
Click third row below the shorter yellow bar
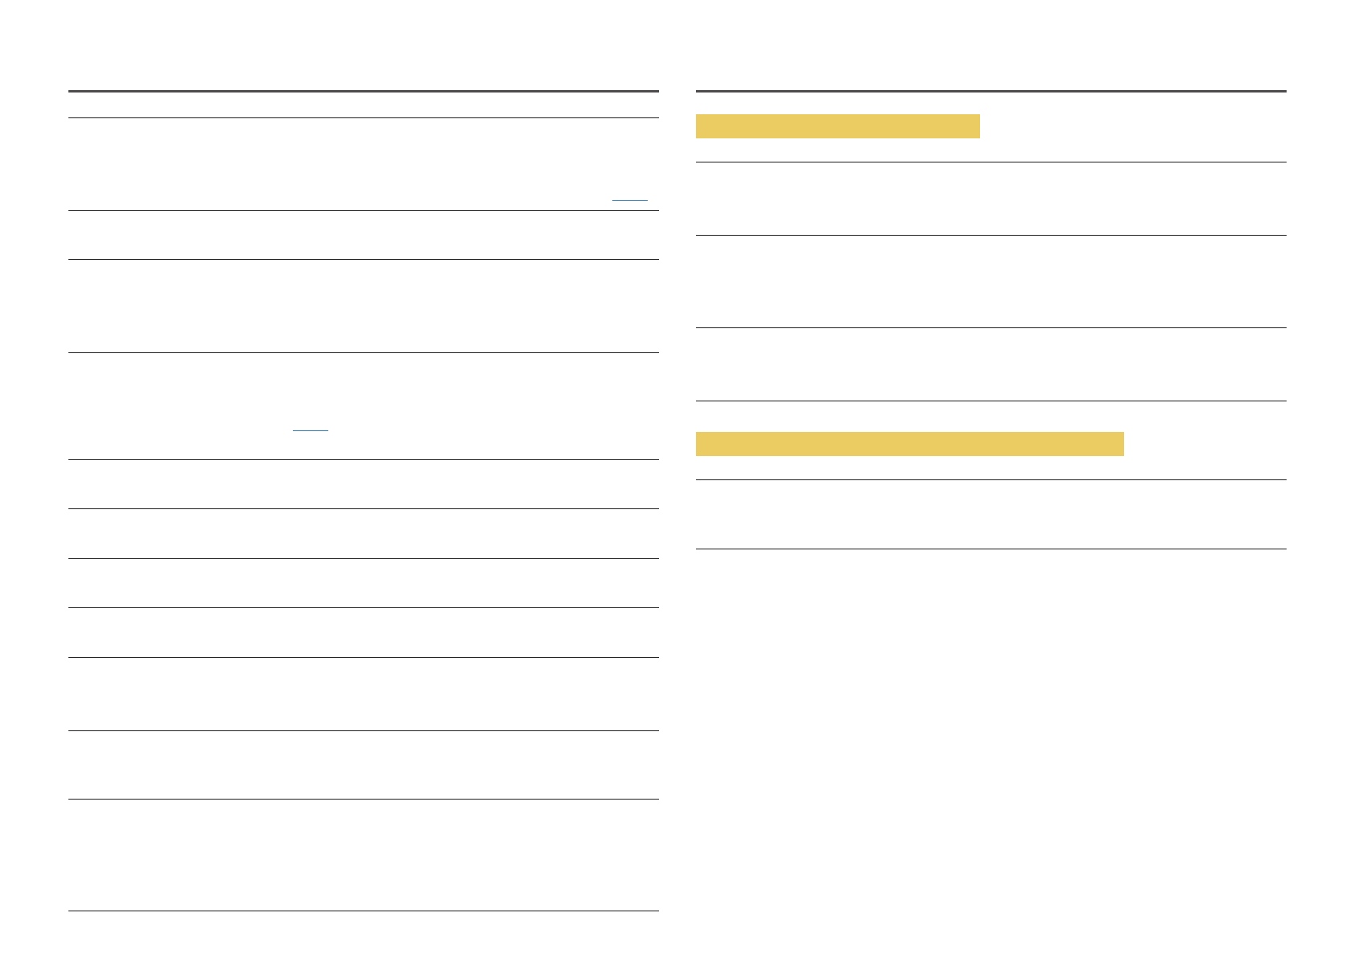[x=991, y=364]
